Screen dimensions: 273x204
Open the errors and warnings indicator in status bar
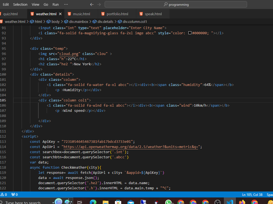tap(4, 194)
